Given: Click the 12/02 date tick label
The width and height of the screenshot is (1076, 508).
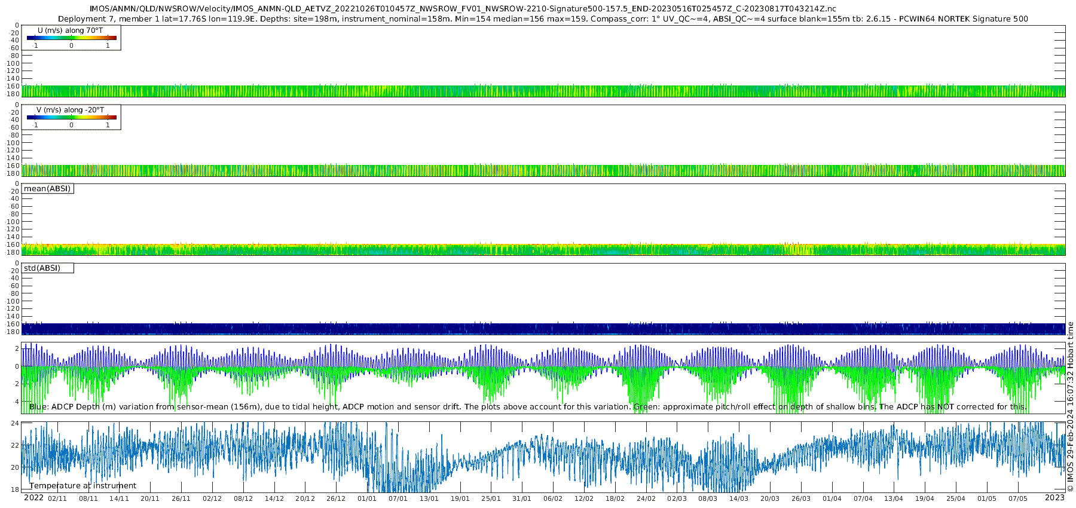Looking at the screenshot, I should point(584,498).
